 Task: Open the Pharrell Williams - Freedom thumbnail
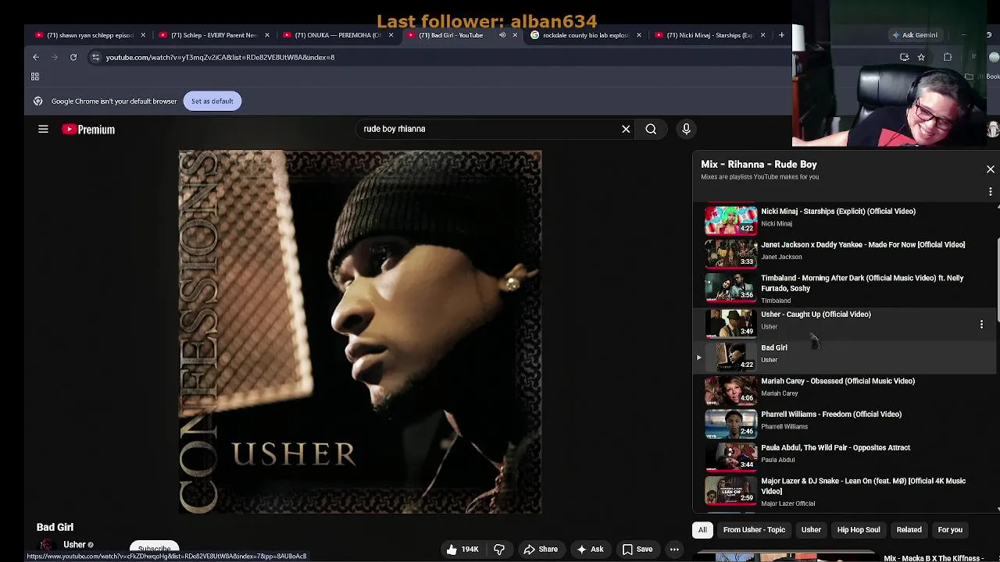730,422
